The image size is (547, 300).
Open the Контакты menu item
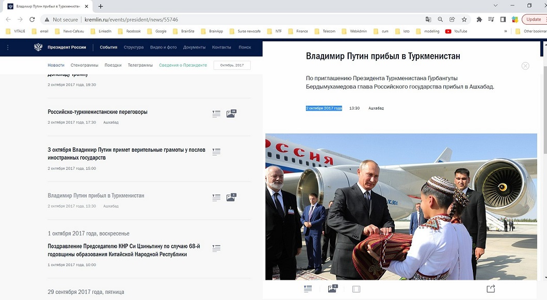pyautogui.click(x=221, y=47)
